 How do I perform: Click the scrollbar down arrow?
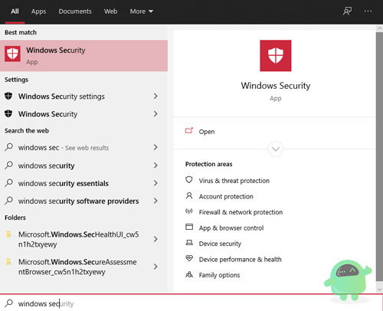379,290
